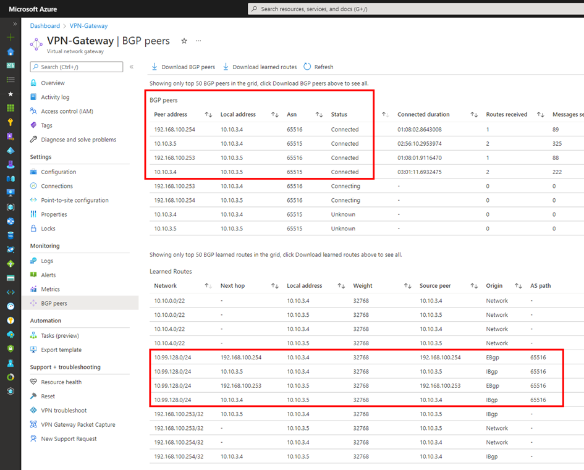Sort learned routes by Weight arrows
The height and width of the screenshot is (470, 584).
[408, 286]
